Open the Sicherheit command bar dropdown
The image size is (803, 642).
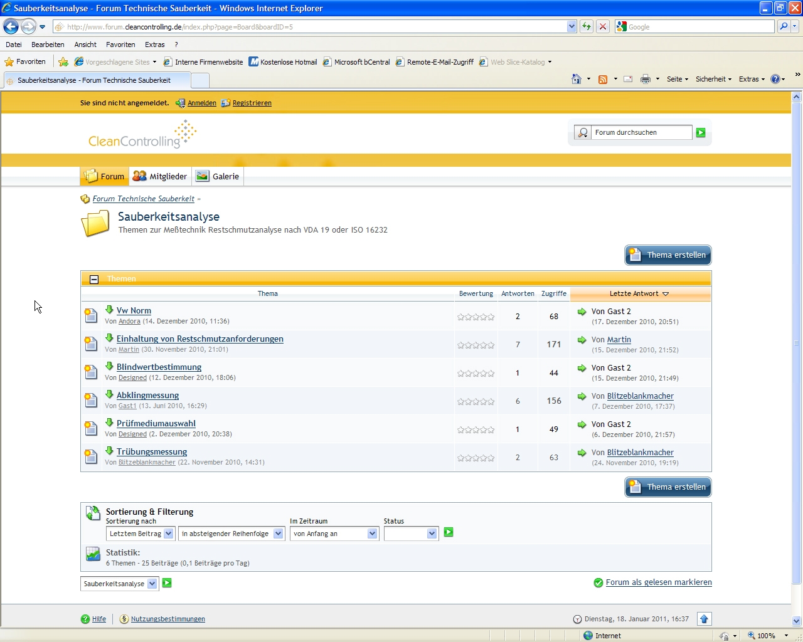714,79
